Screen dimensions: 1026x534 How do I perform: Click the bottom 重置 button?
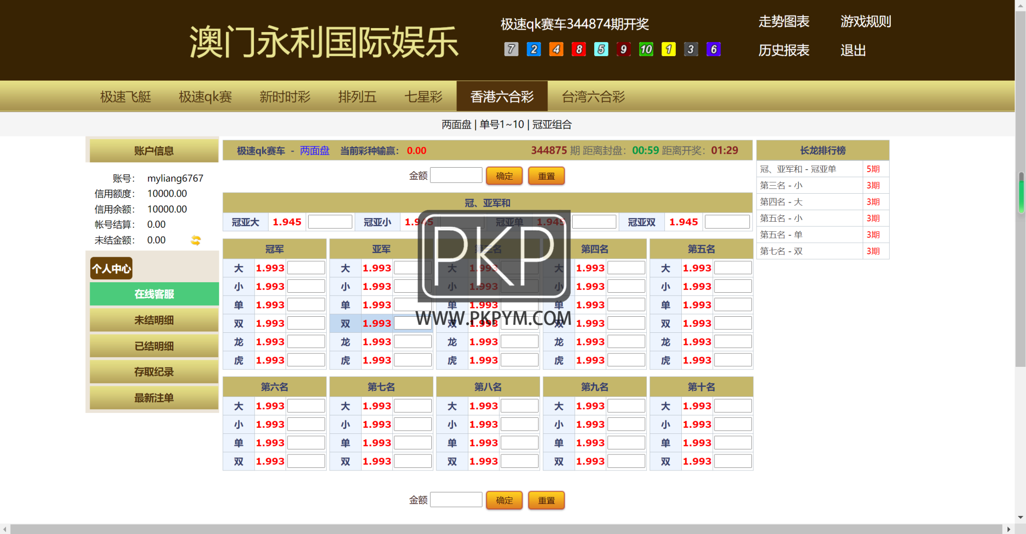546,500
